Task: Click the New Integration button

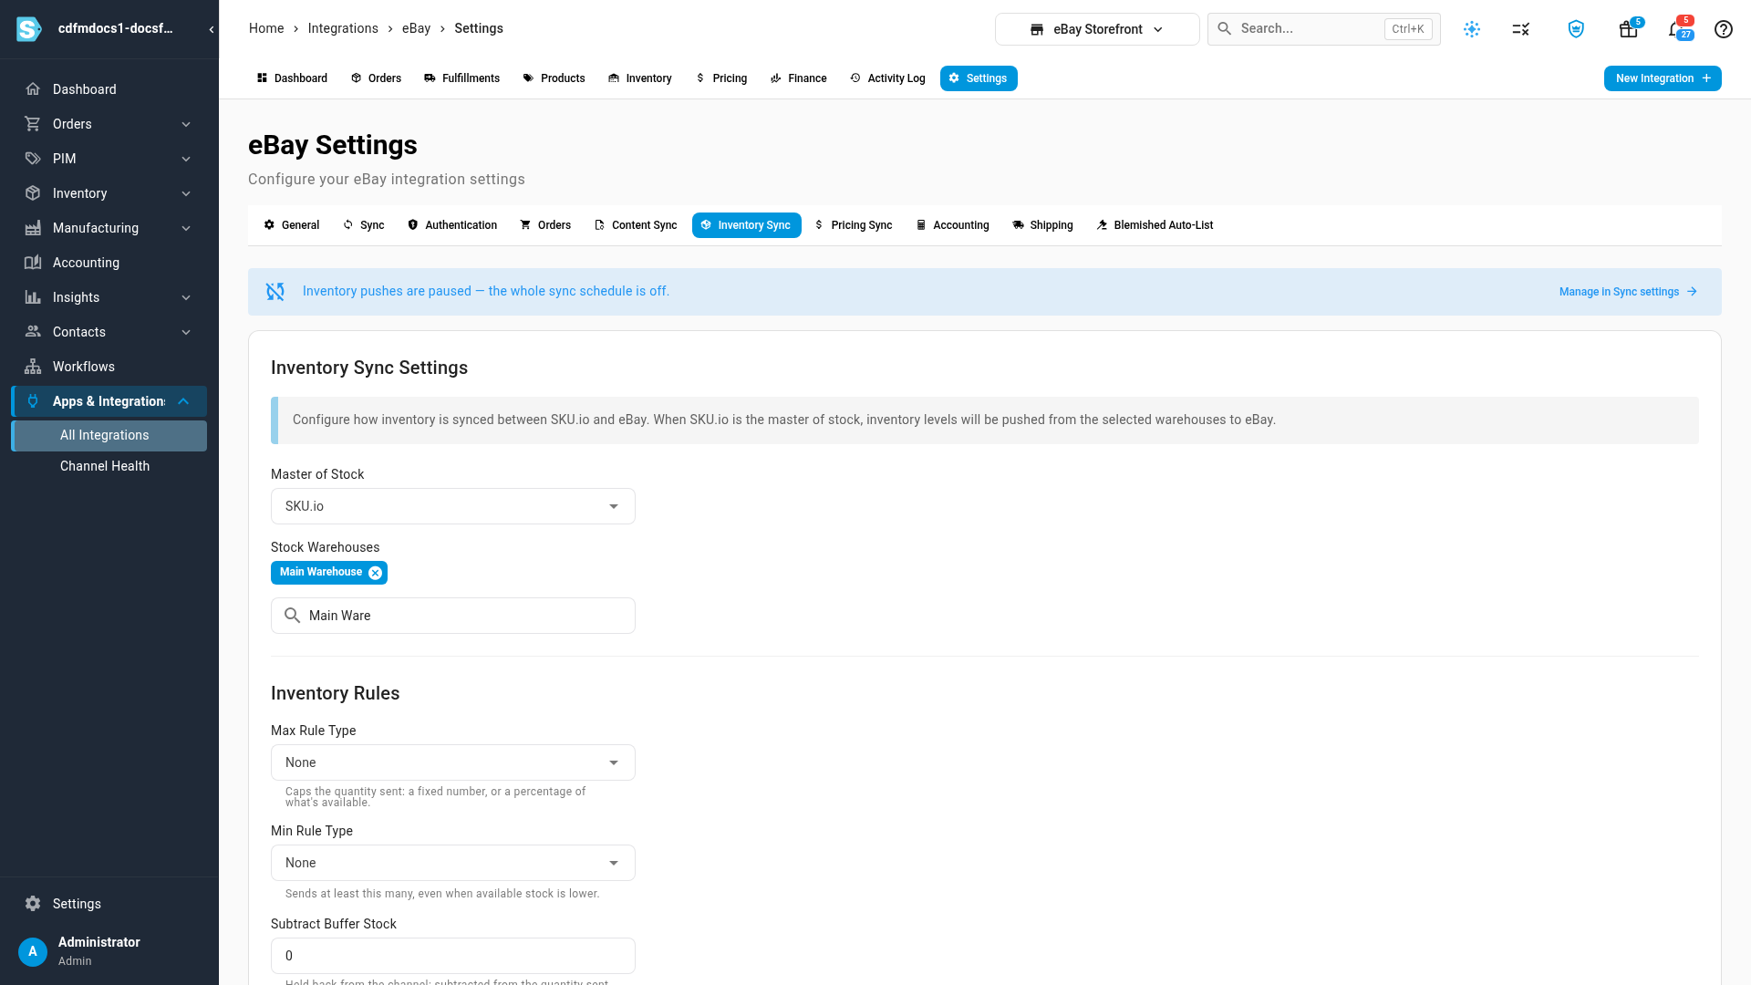Action: [1663, 78]
